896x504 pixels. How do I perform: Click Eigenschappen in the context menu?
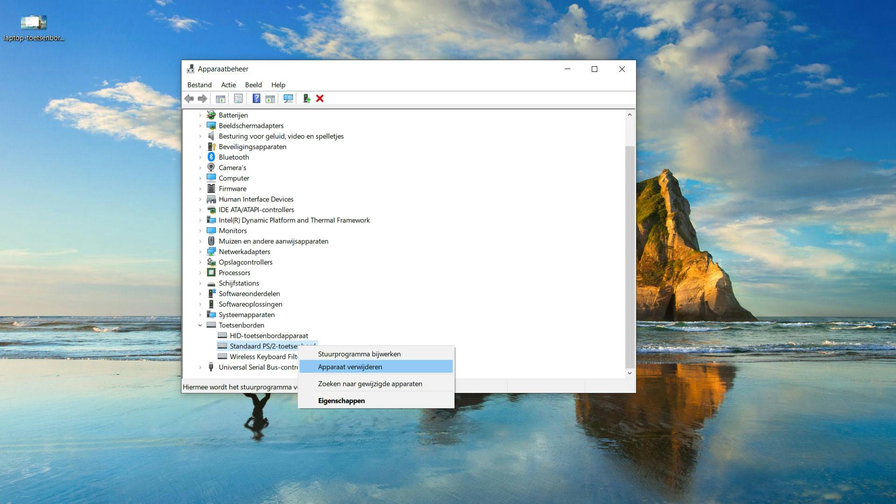(x=341, y=401)
